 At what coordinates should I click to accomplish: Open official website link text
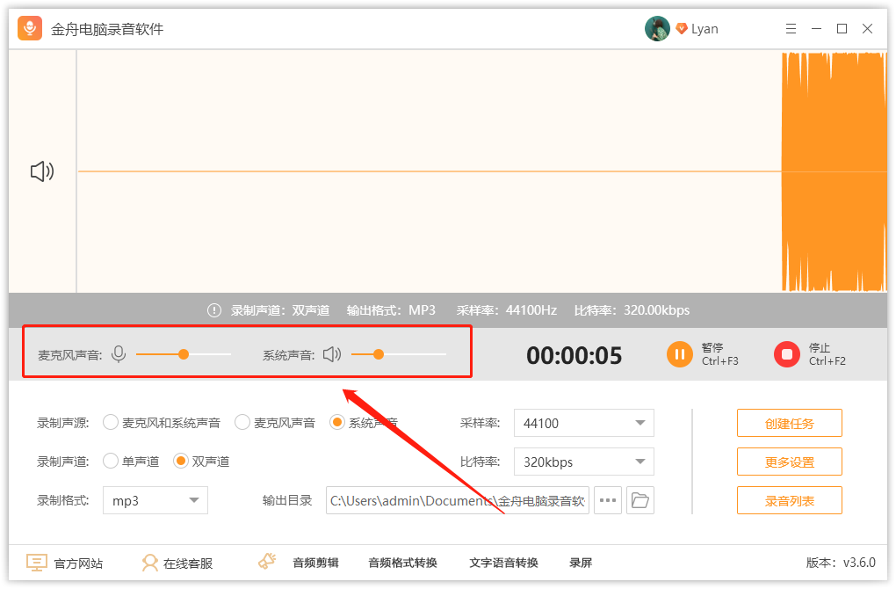coord(78,564)
